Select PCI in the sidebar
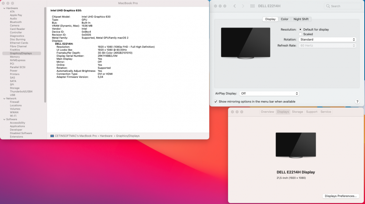Image resolution: width=365 pixels, height=204 pixels. pyautogui.click(x=12, y=64)
